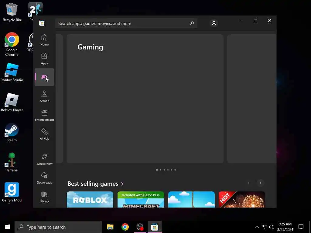
Task: Open the Library section
Action: (x=44, y=197)
